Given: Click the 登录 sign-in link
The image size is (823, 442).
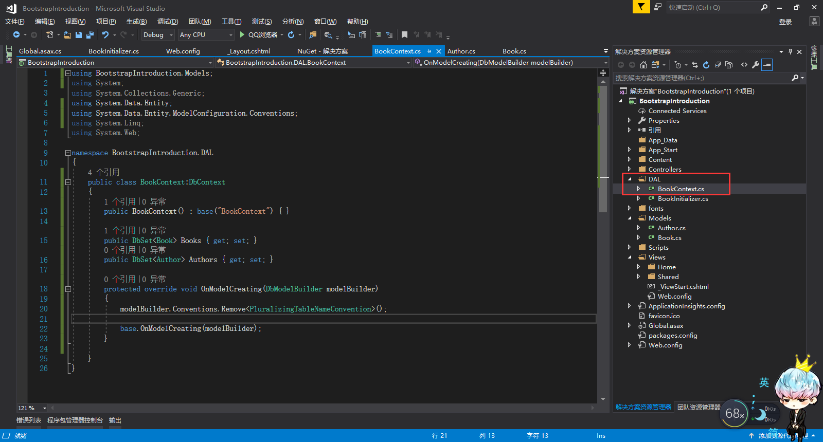Looking at the screenshot, I should click(x=785, y=22).
